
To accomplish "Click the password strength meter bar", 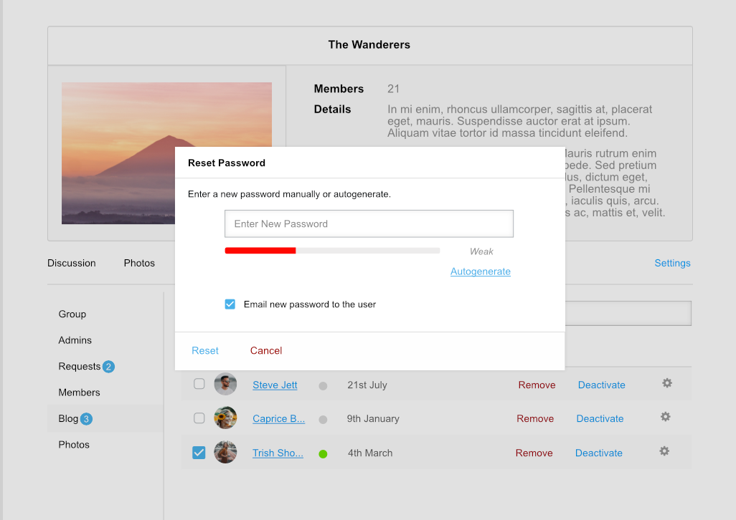I will (x=332, y=251).
